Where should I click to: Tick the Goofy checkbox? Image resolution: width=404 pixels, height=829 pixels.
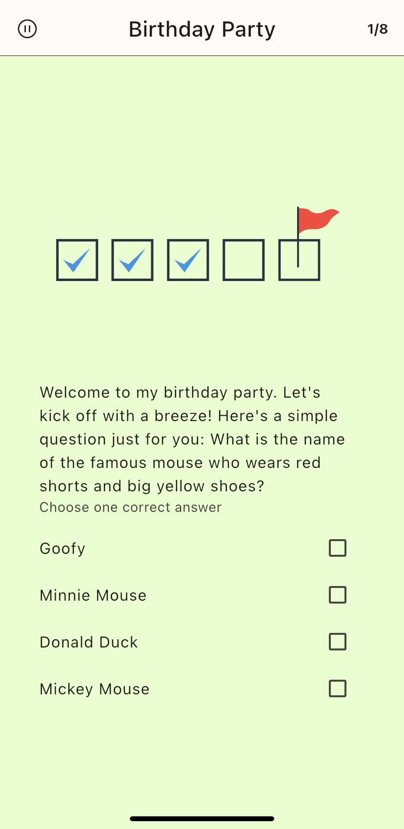(338, 548)
